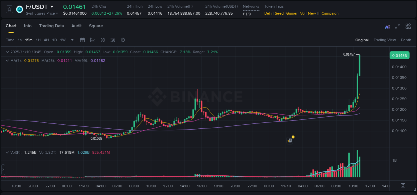The image size is (417, 195).
Task: Add F/USDT to favorites with the star icon
Action: [x=9, y=9]
